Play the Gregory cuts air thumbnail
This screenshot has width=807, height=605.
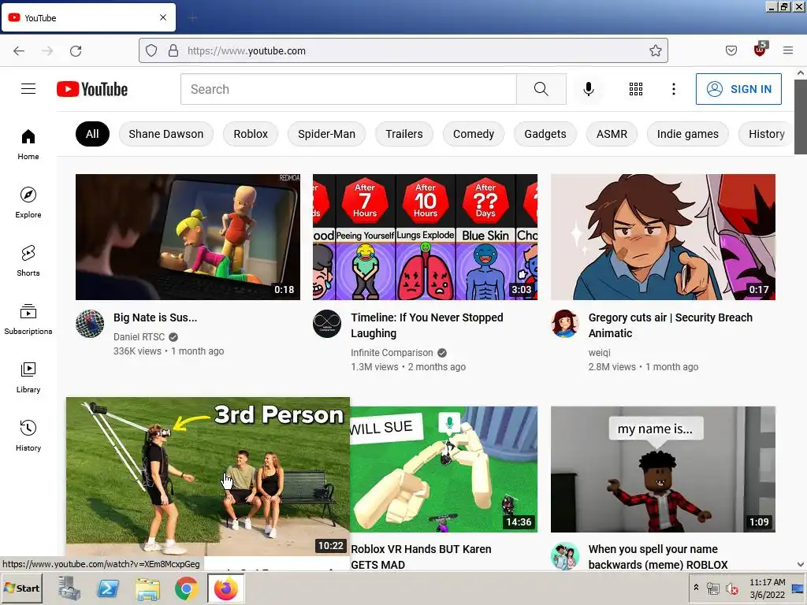tap(663, 237)
